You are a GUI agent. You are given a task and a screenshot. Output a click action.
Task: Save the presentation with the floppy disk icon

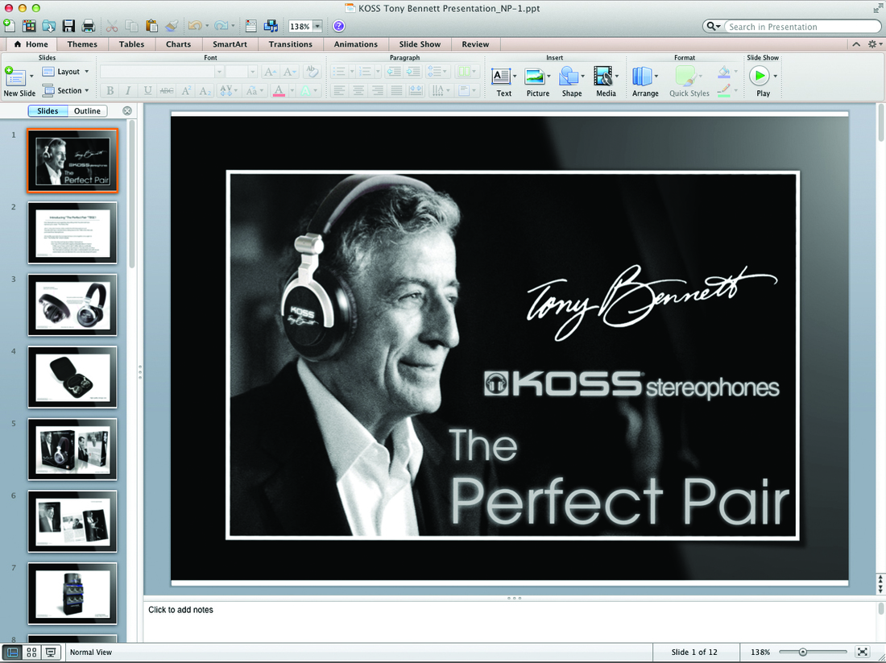[68, 26]
